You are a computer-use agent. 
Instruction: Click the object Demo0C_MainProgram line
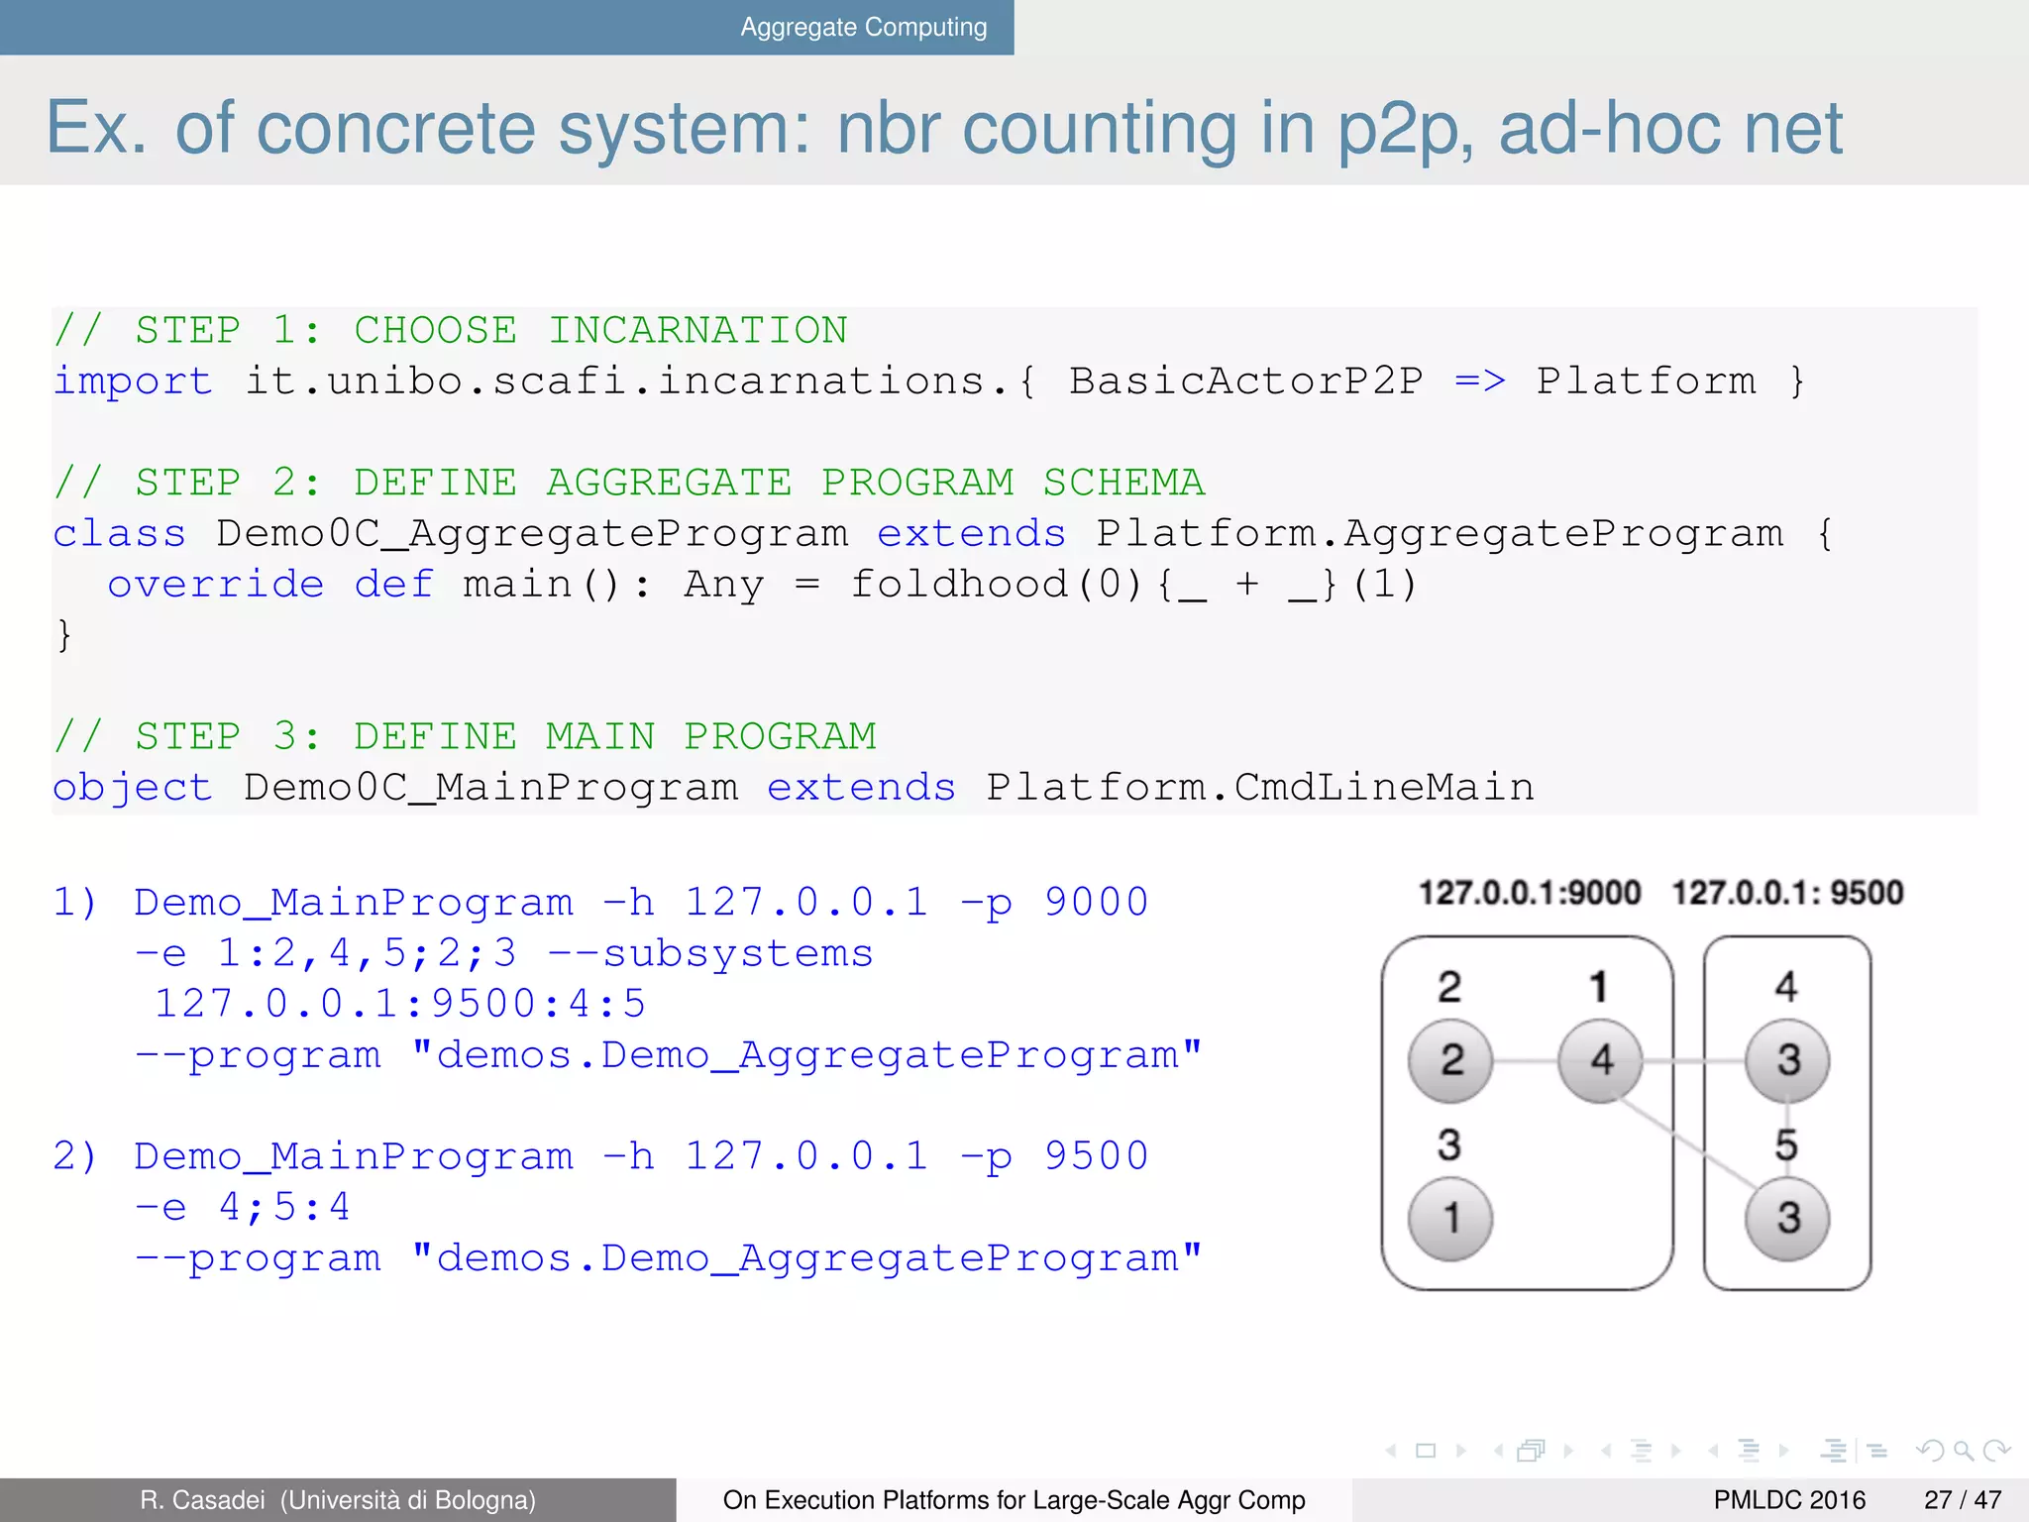pyautogui.click(x=794, y=788)
